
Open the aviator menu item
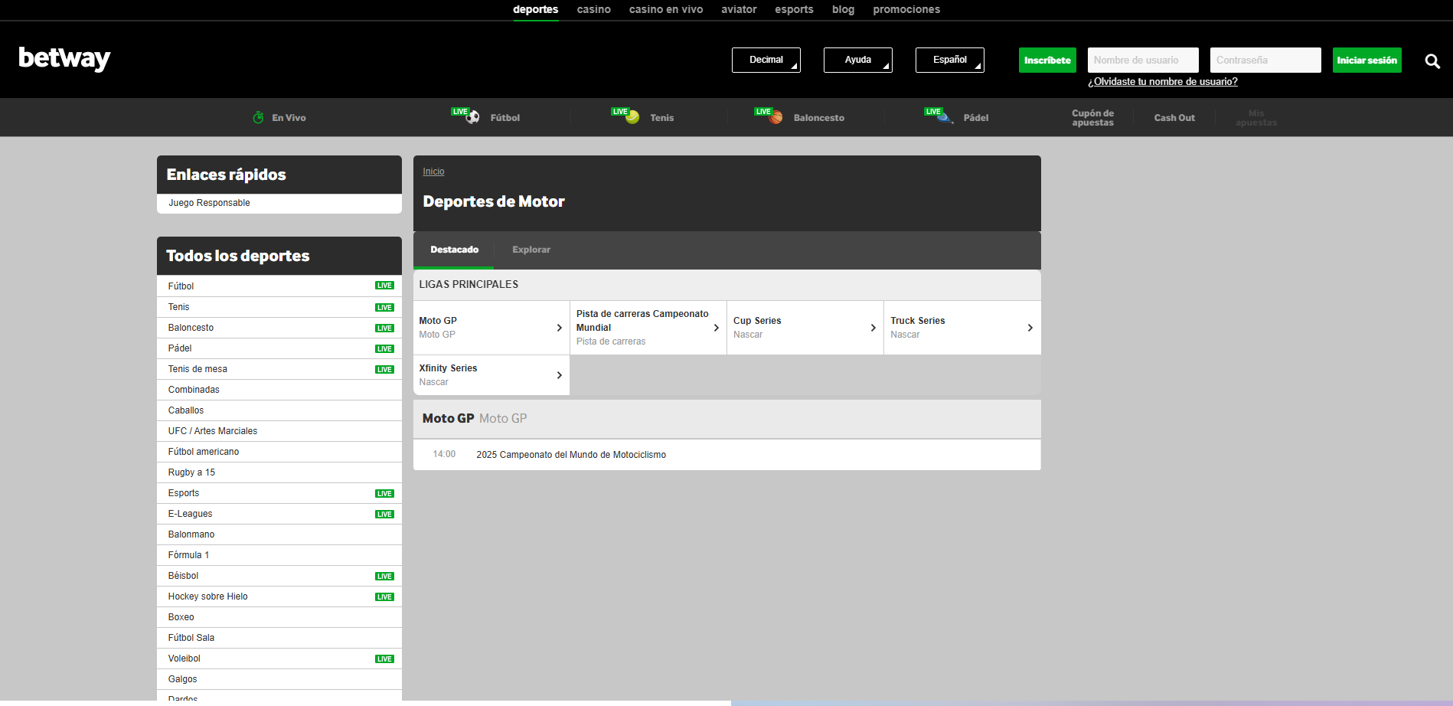[739, 9]
